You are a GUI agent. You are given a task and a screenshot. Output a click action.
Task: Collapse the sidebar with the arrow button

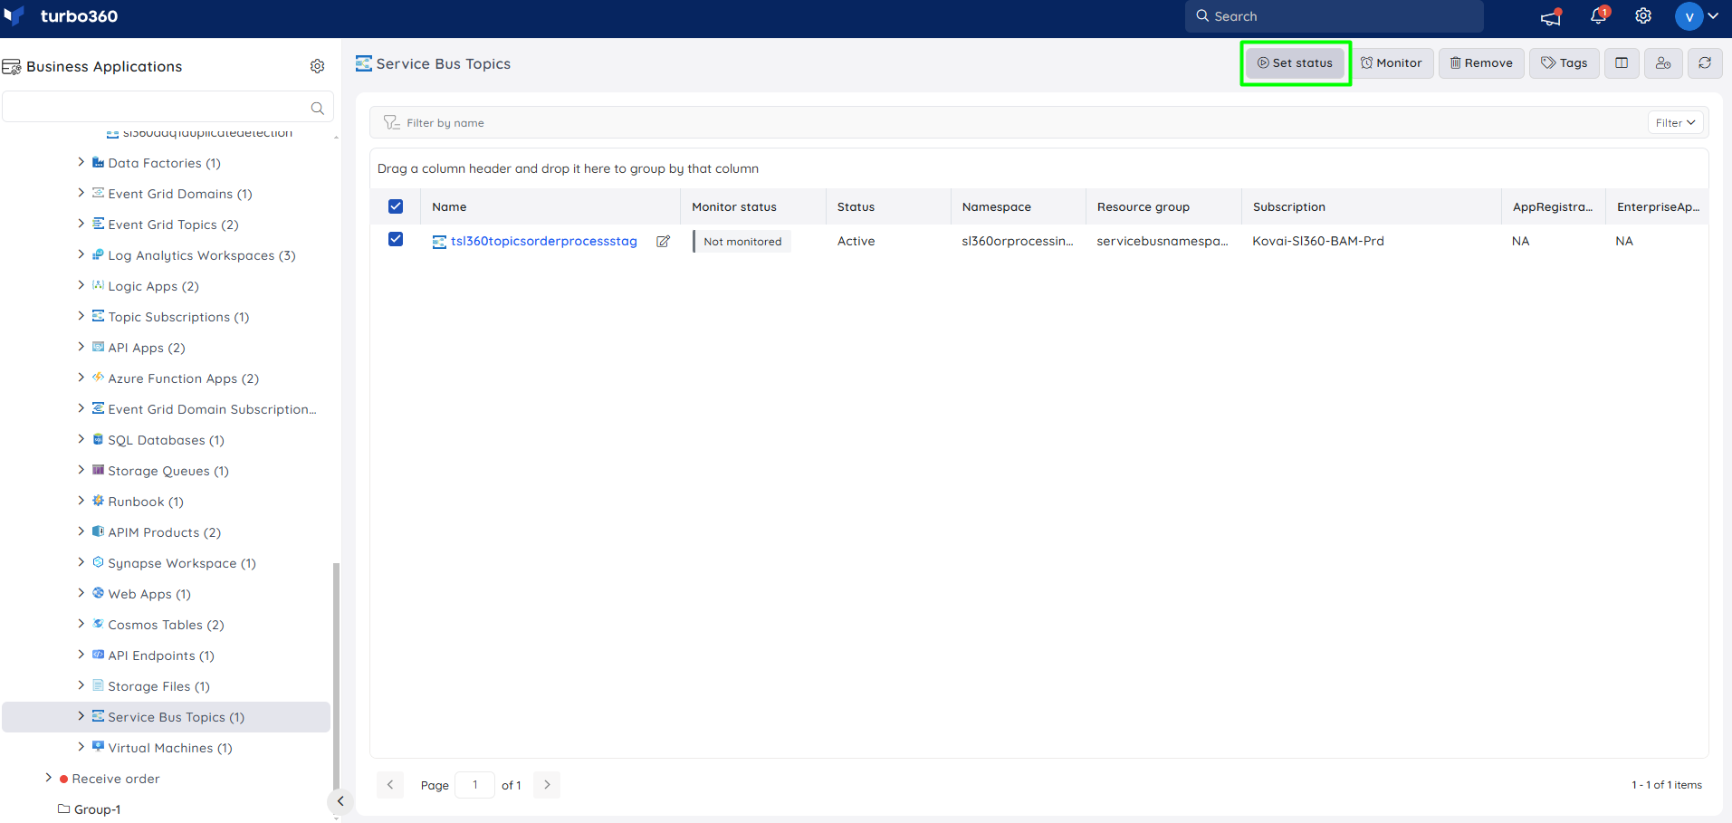click(340, 800)
